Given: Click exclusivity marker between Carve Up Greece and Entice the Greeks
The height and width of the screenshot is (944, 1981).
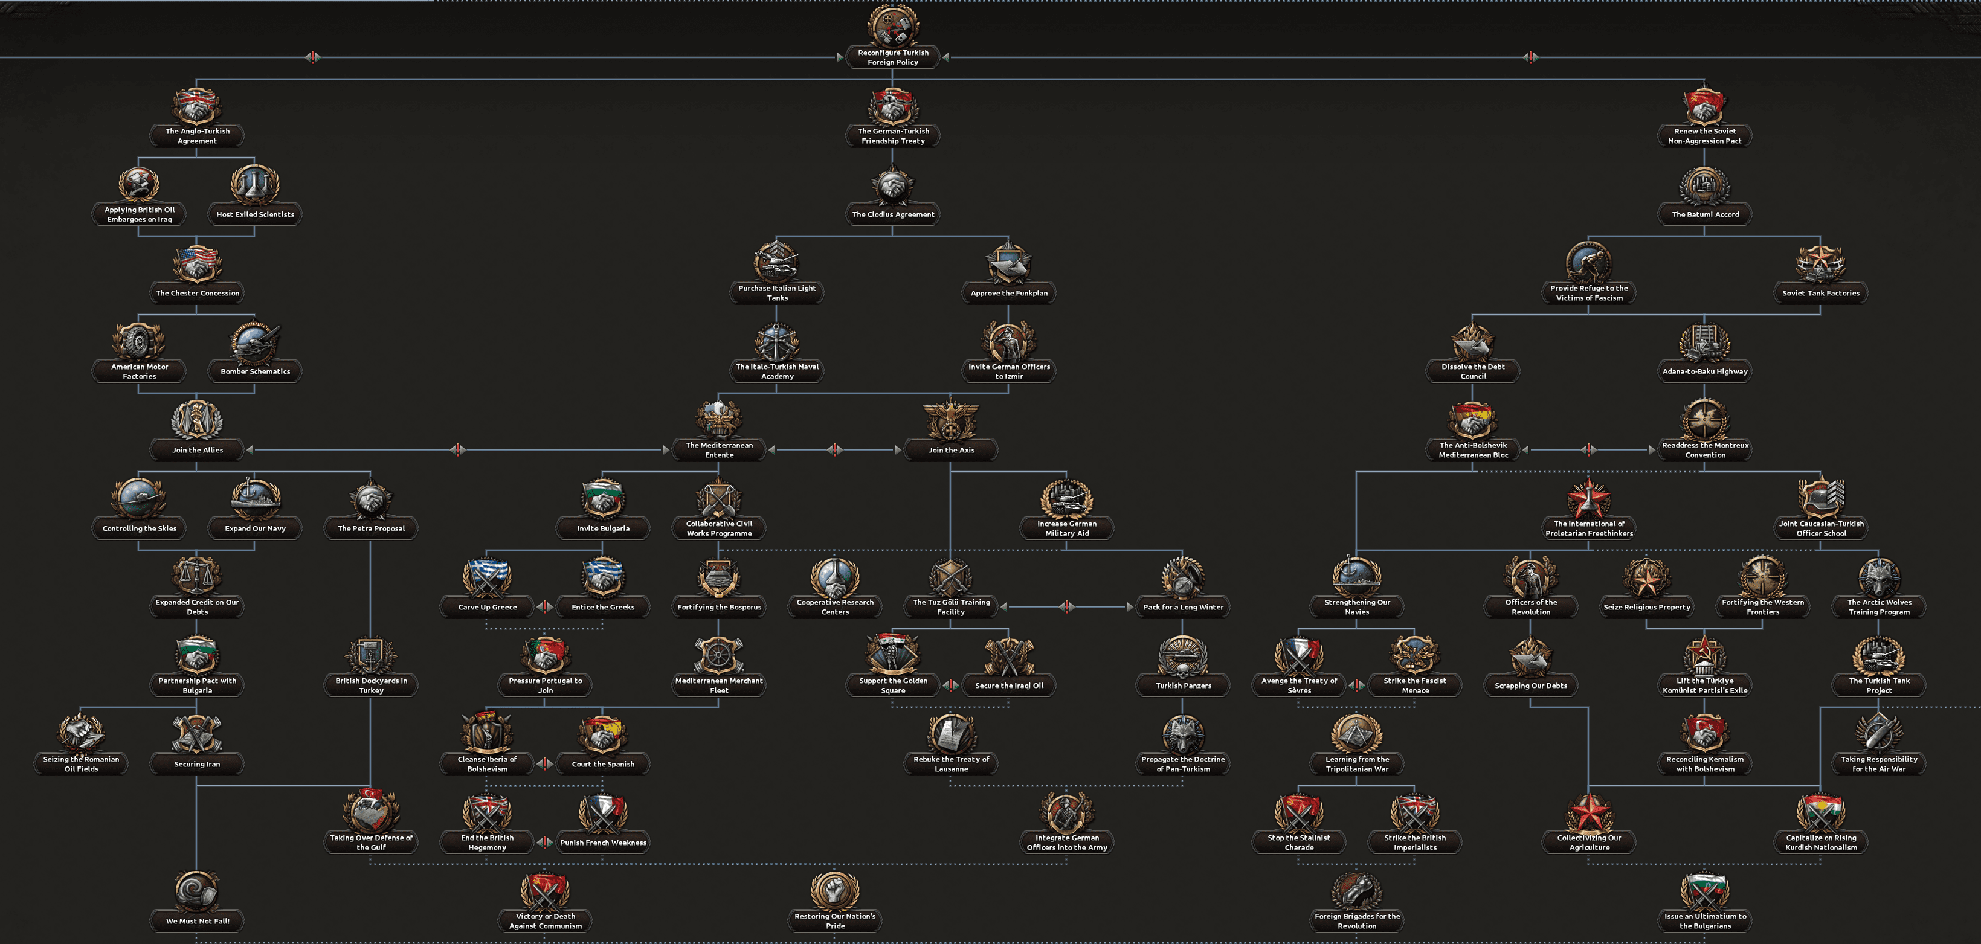Looking at the screenshot, I should click(x=545, y=606).
